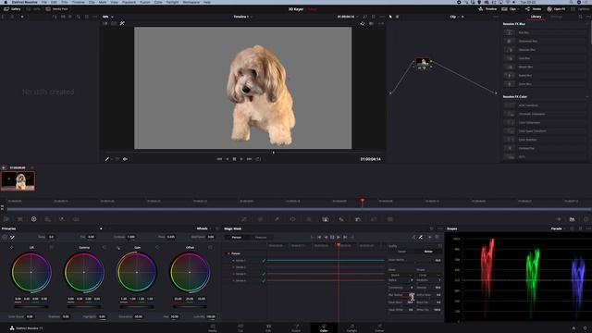Toggle Stroke 4 checkmark

264,281
